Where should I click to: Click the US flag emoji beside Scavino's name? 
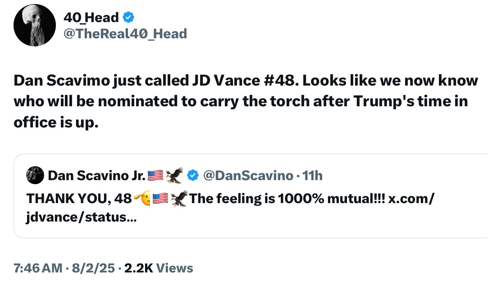(155, 175)
